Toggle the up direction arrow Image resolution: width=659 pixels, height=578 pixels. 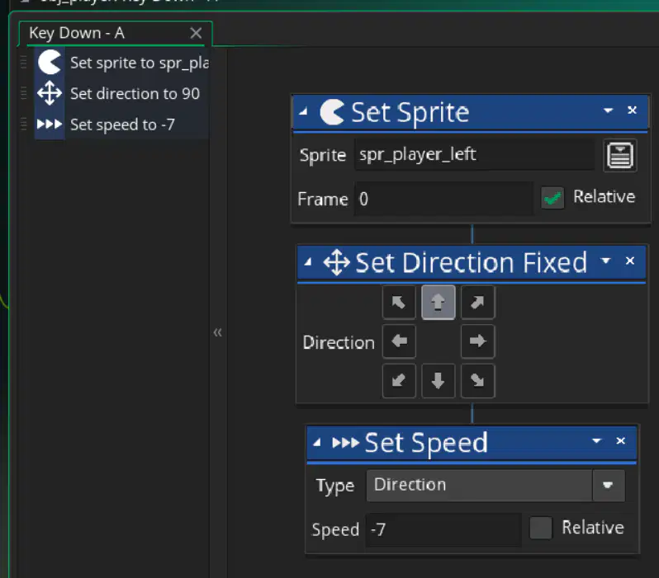click(x=438, y=303)
